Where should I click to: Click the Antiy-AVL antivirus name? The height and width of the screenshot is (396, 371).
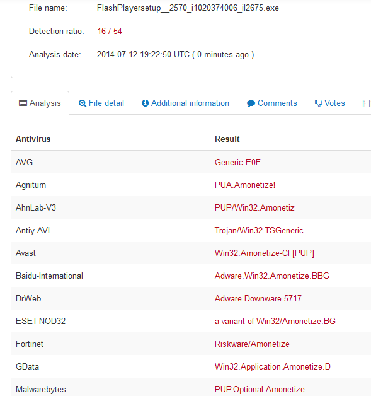click(x=34, y=230)
